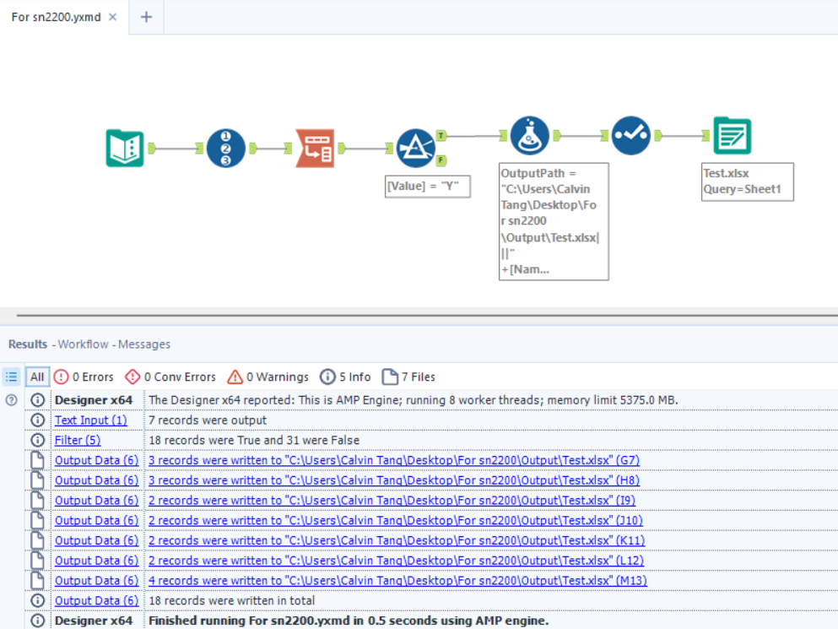Viewport: 838px width, 629px height.
Task: Click info icon beside Filter (5) message
Action: (x=37, y=440)
